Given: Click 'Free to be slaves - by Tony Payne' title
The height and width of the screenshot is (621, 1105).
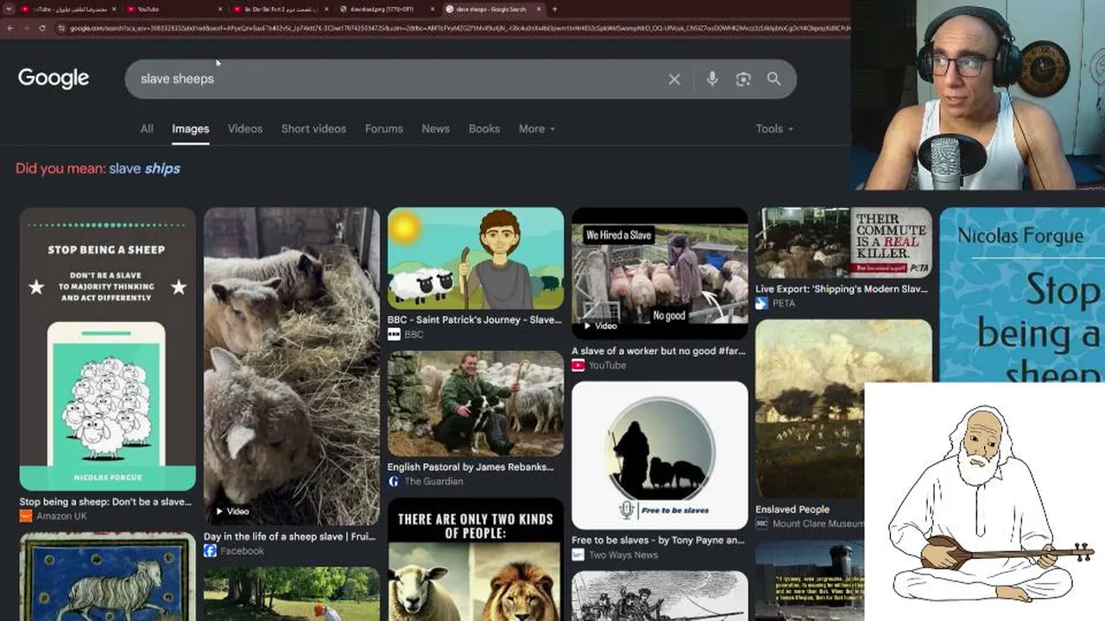Looking at the screenshot, I should click(658, 541).
